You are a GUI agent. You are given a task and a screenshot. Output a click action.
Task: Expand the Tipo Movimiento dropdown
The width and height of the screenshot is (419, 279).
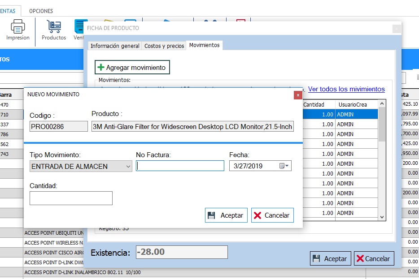[128, 166]
